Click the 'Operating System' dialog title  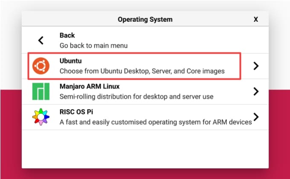(x=145, y=20)
